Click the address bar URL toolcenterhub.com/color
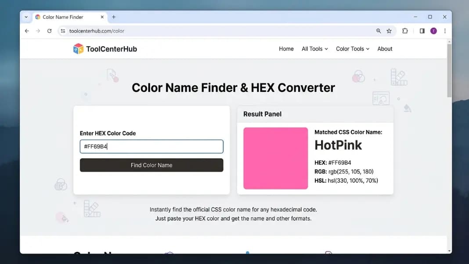 pyautogui.click(x=97, y=31)
